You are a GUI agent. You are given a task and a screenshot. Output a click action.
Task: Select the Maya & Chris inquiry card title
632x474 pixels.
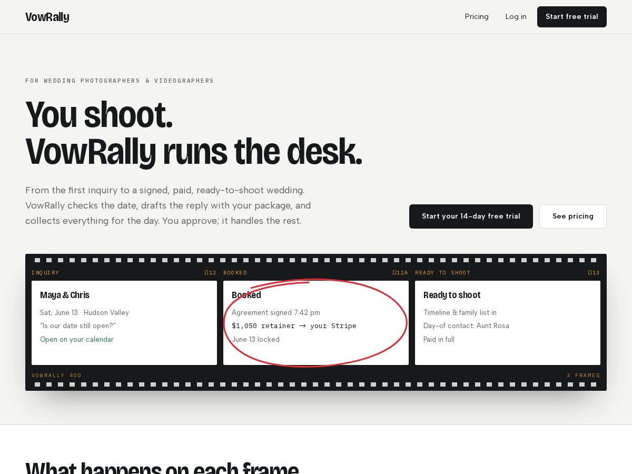[65, 295]
